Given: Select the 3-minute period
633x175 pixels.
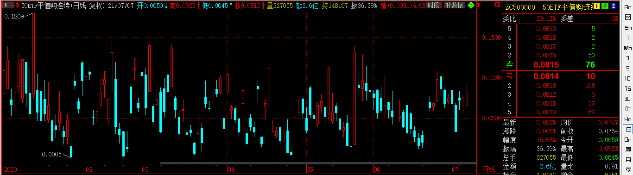Looking at the screenshot, I should click(x=628, y=58).
